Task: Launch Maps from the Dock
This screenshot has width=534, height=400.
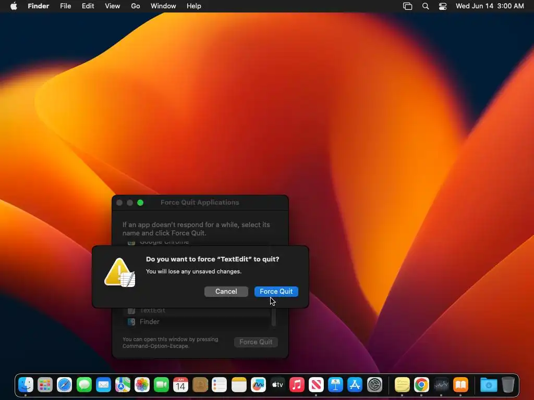Action: tap(123, 385)
